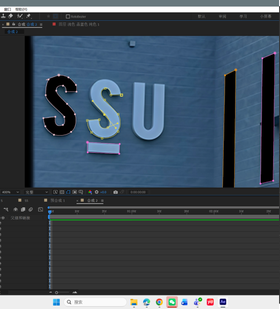Select the Roto Brush tool
280x309 pixels.
click(20, 16)
